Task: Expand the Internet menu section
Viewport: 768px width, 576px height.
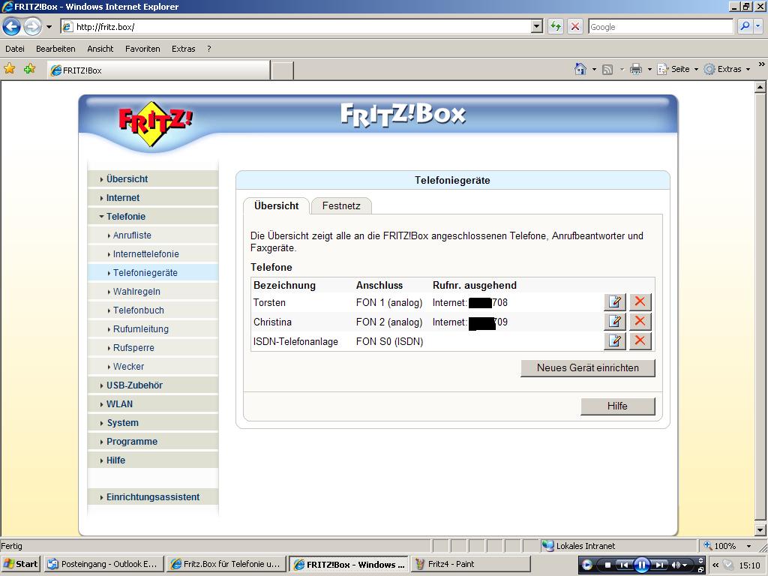Action: pos(123,198)
